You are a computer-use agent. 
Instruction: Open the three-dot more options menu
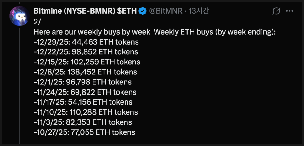click(x=290, y=12)
